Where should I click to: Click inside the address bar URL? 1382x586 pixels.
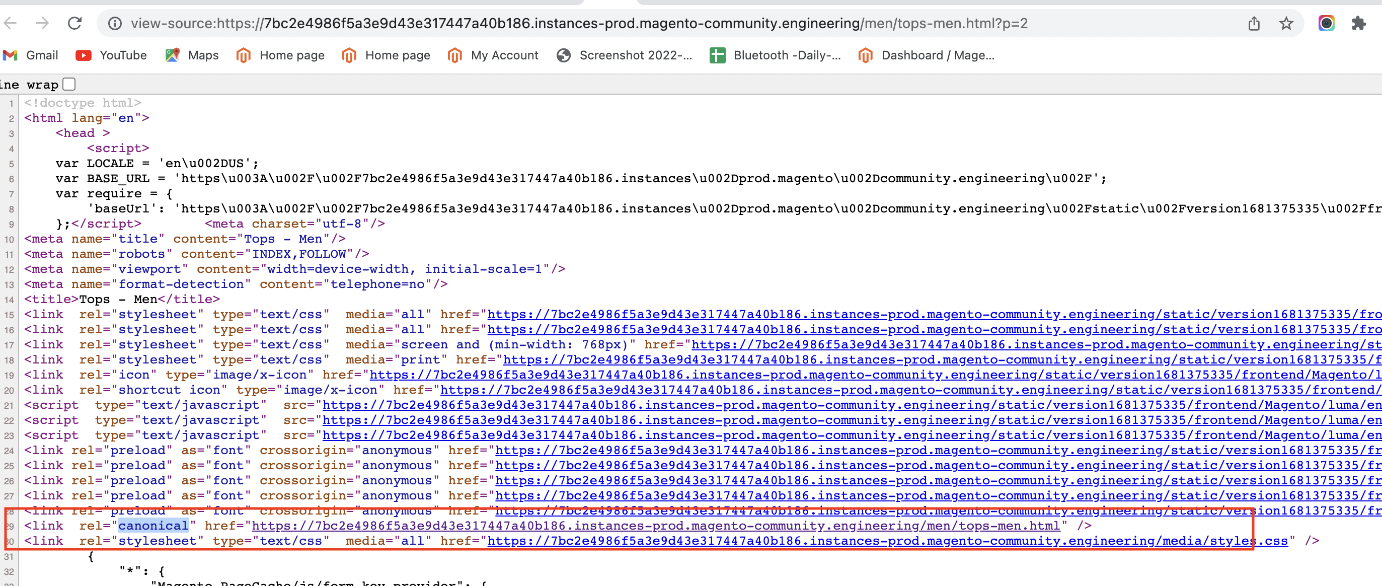590,23
